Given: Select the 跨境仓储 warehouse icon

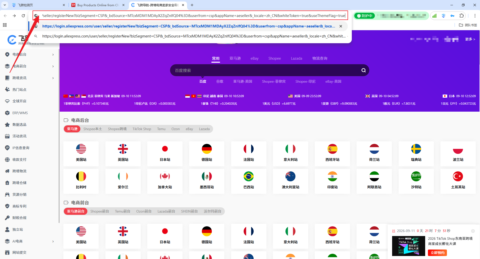Looking at the screenshot, I should [7, 183].
